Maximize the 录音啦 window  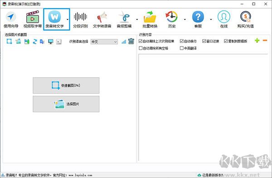pyautogui.click(x=253, y=4)
